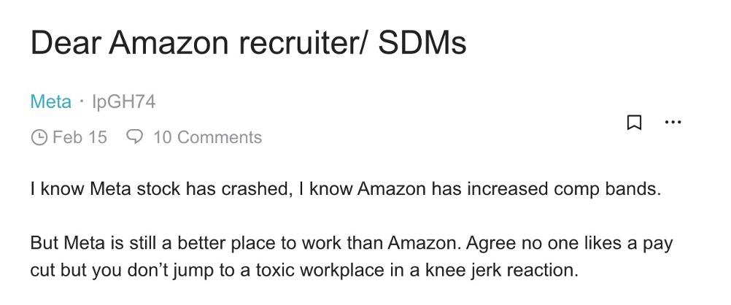This screenshot has height=305, width=731.
Task: Click the speech bubble comments icon
Action: [x=135, y=137]
